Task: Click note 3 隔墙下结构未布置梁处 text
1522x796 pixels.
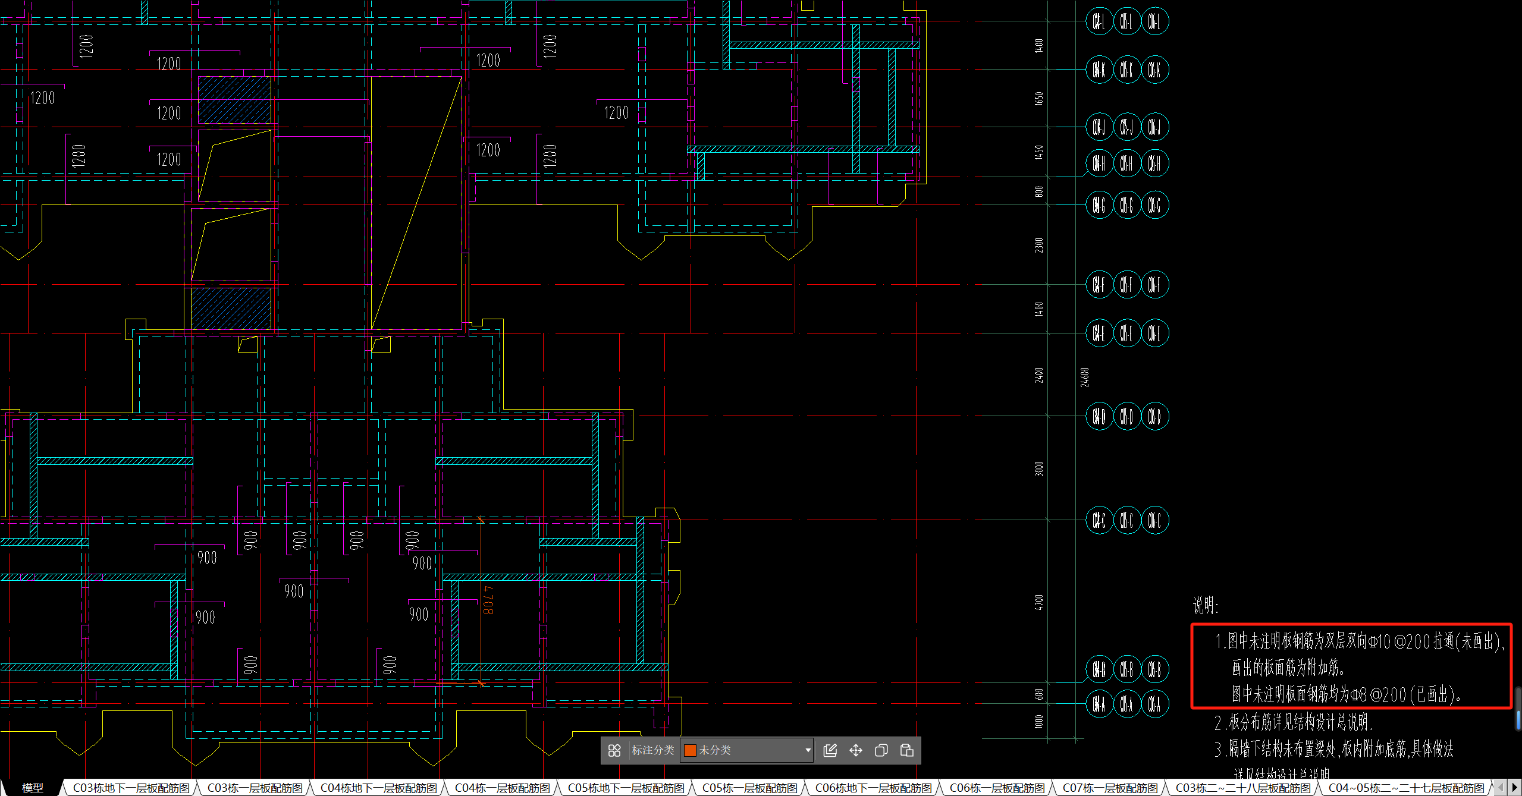Action: (1334, 748)
